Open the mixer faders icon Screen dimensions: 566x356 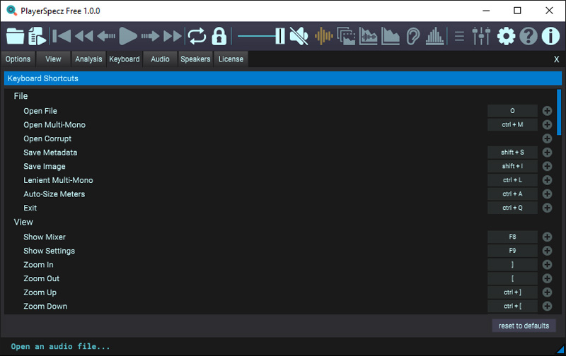coord(481,35)
